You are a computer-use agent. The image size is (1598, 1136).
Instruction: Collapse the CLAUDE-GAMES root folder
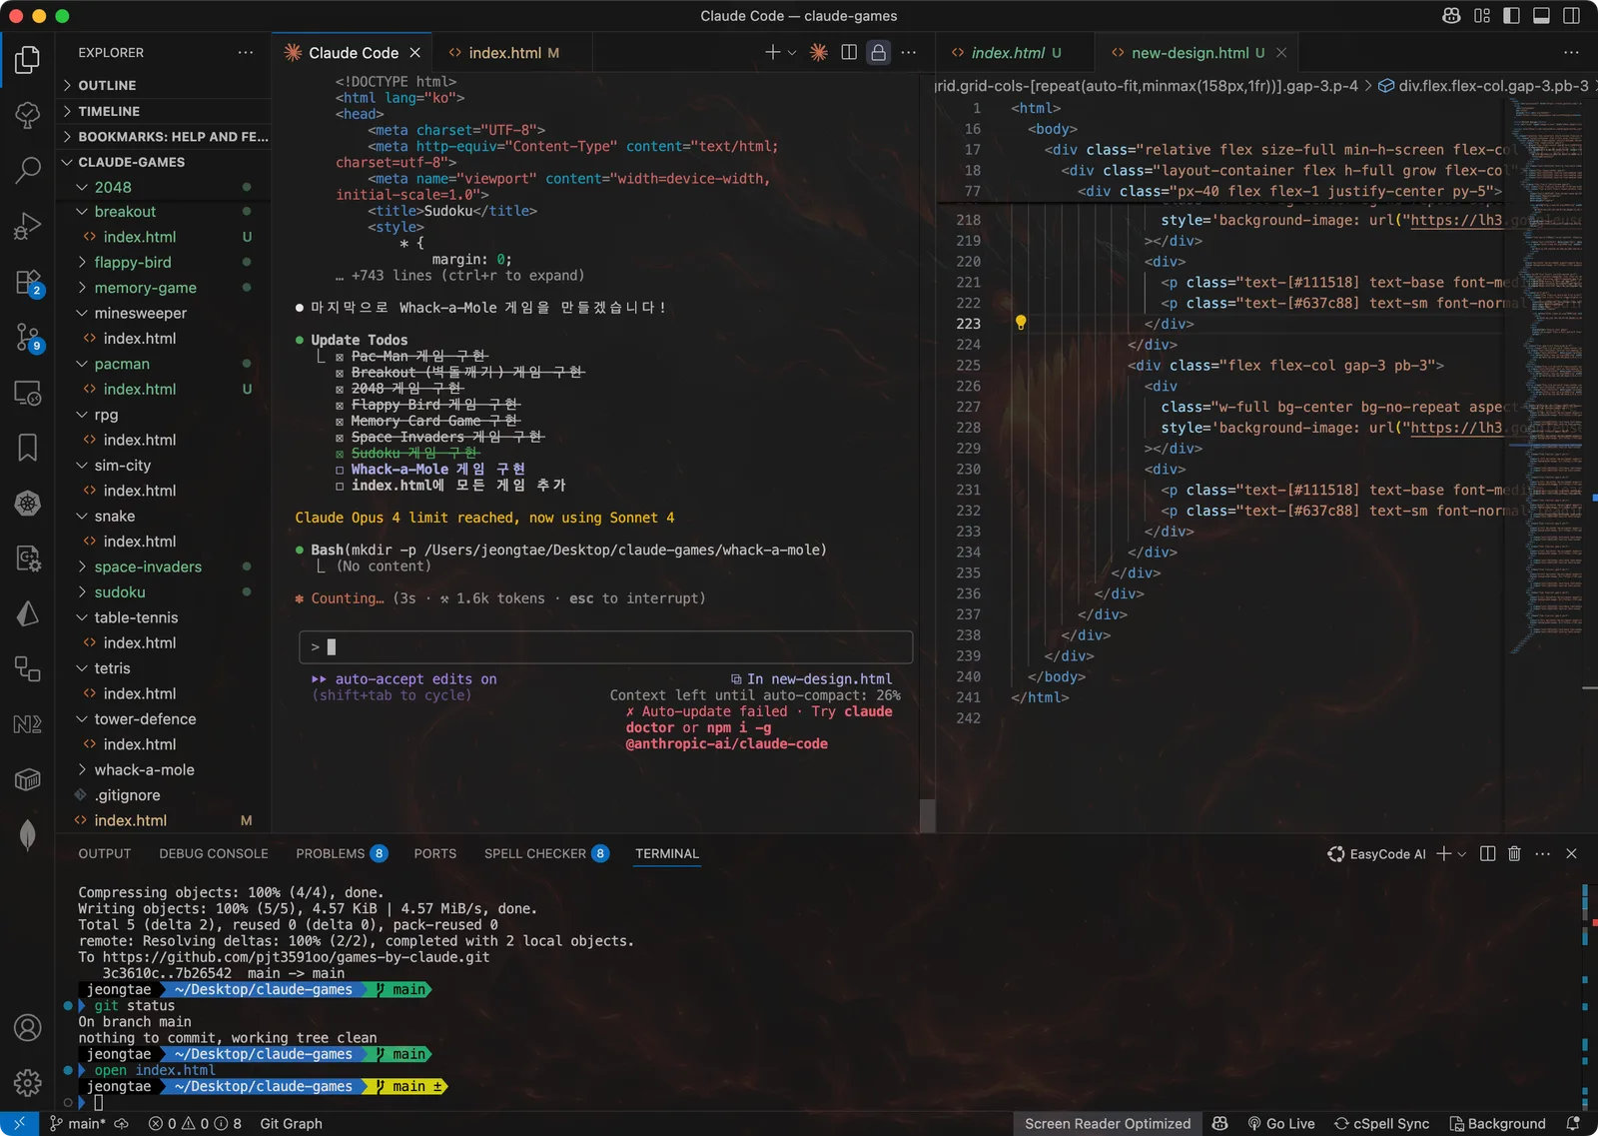[x=163, y=162]
